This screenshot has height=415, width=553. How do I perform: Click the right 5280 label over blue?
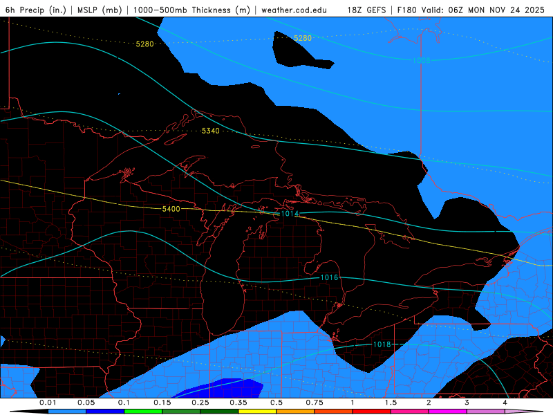pyautogui.click(x=303, y=38)
